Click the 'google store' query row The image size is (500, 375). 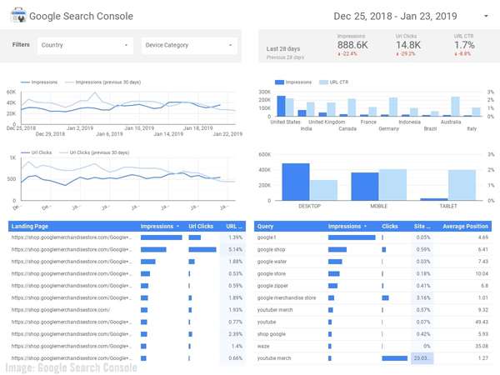tap(372, 273)
